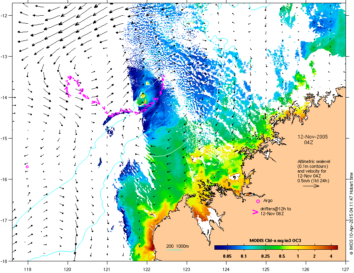Click the 'and velocity for' legend line
The height and width of the screenshot is (273, 354).
[312, 171]
